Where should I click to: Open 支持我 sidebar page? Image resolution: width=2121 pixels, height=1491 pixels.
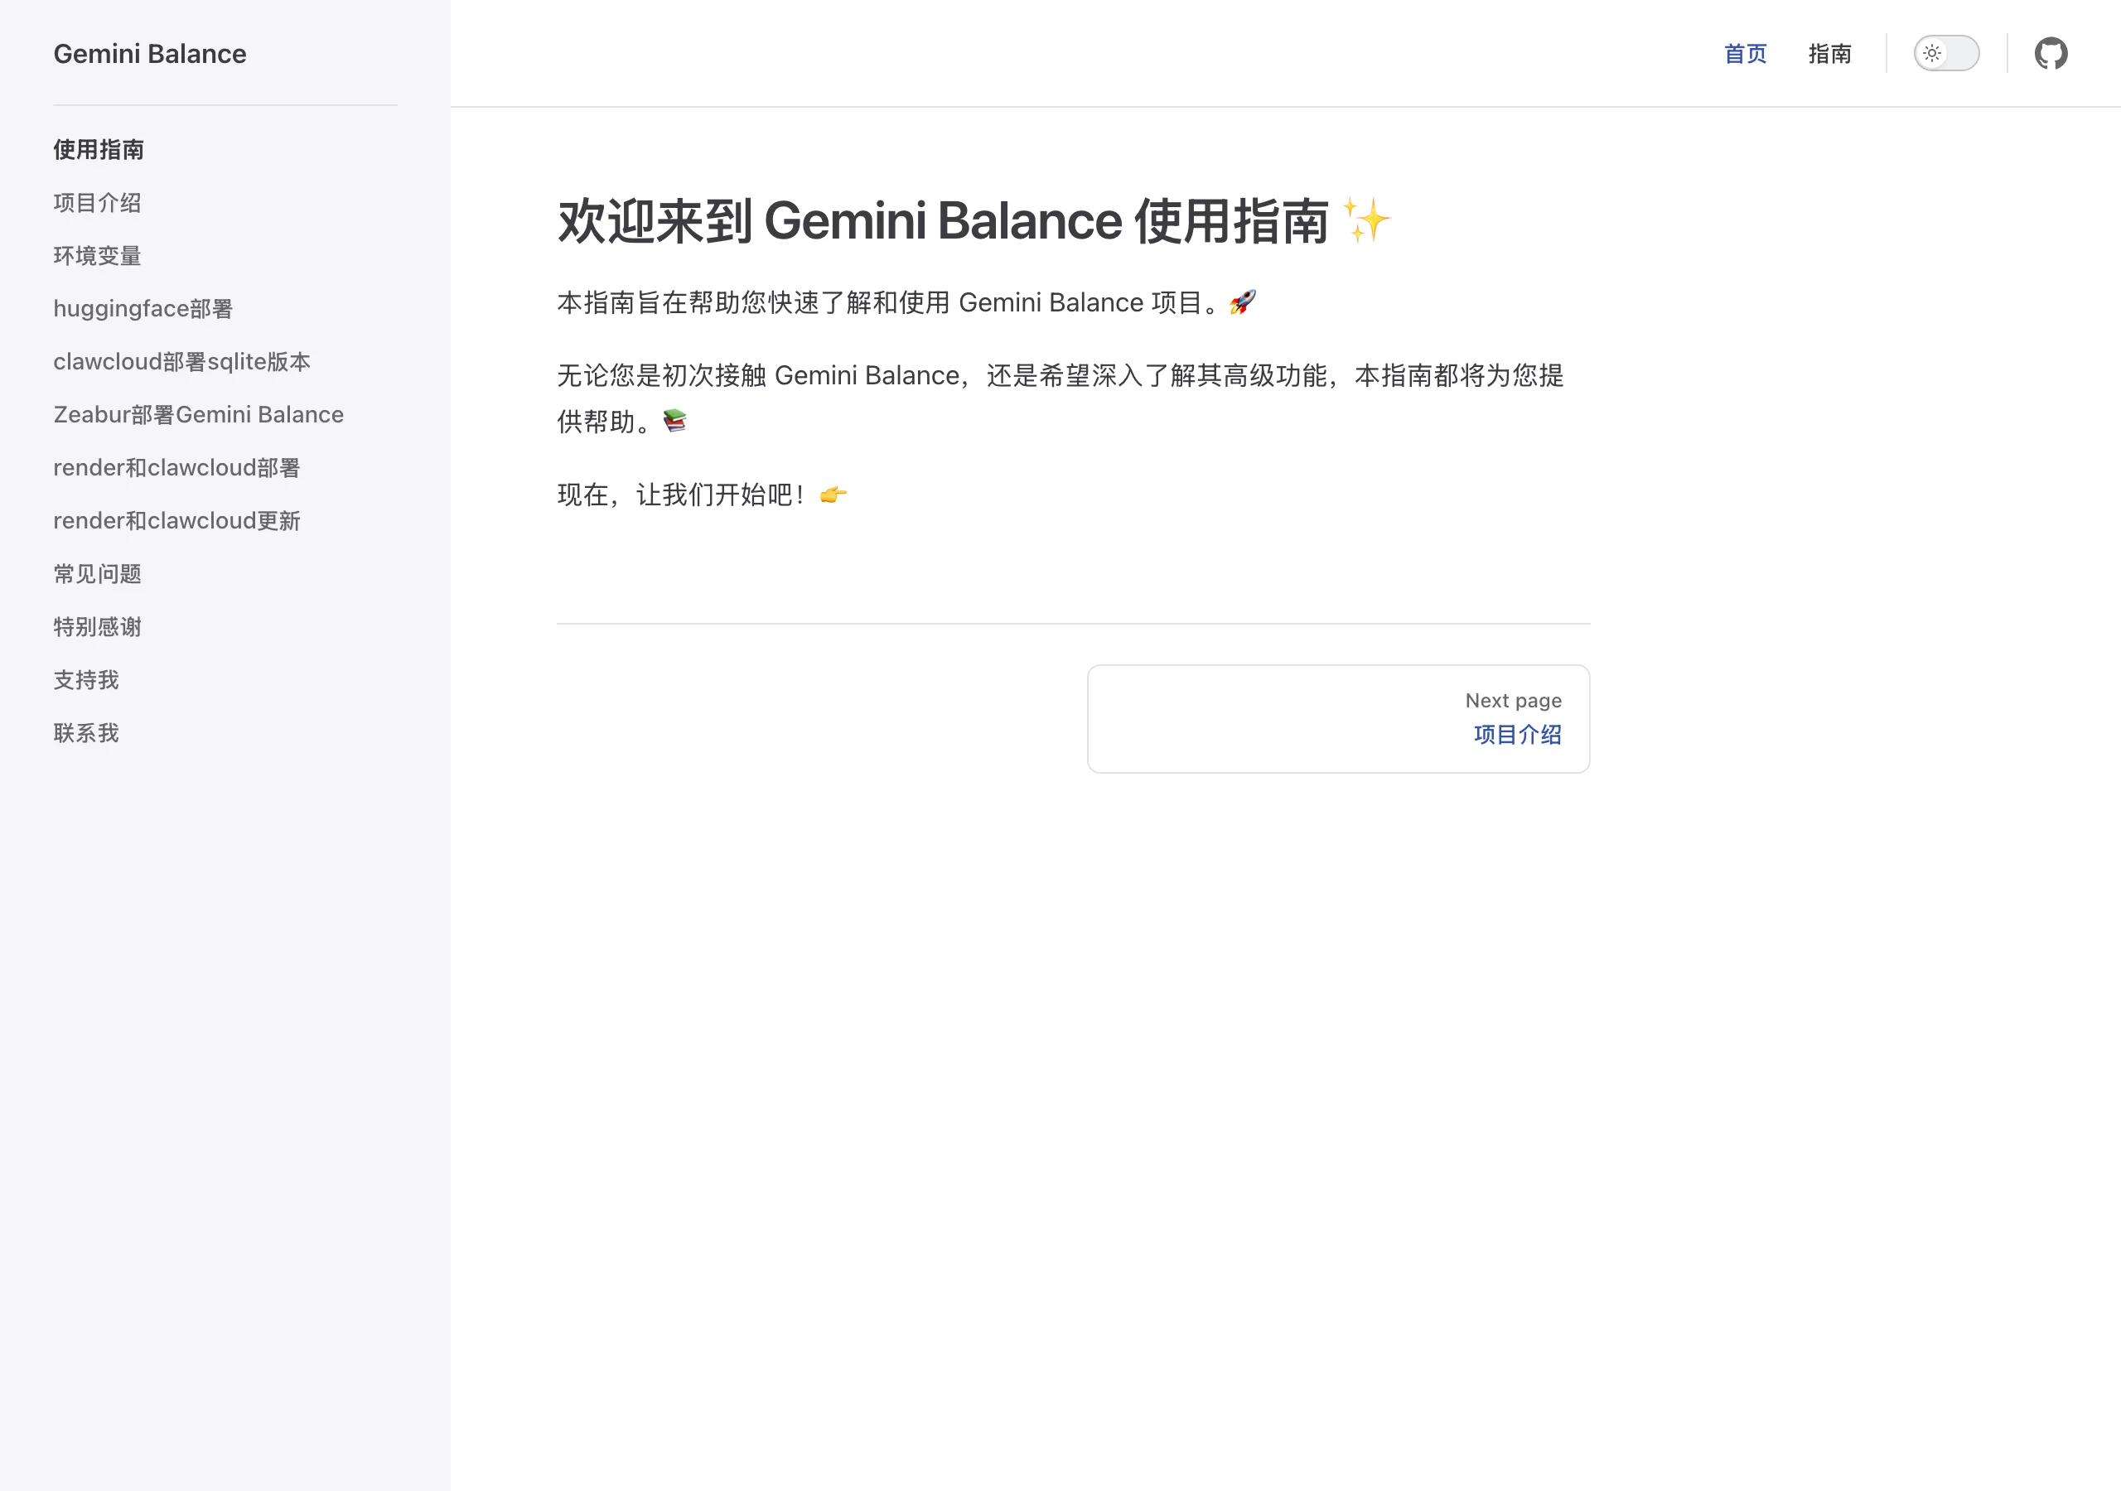pos(86,680)
